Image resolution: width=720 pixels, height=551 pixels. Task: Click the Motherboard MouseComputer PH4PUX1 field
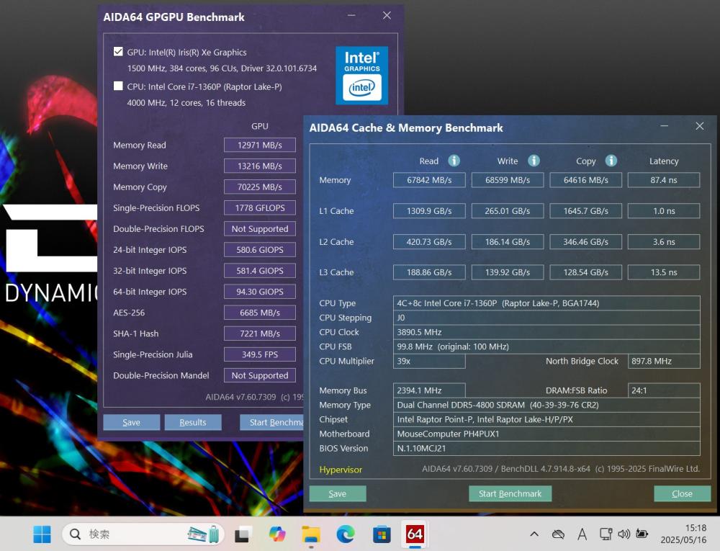pos(546,434)
